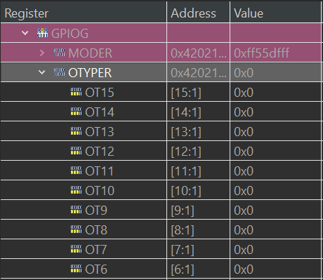Click the GPIOG peripheral icon

pos(42,33)
